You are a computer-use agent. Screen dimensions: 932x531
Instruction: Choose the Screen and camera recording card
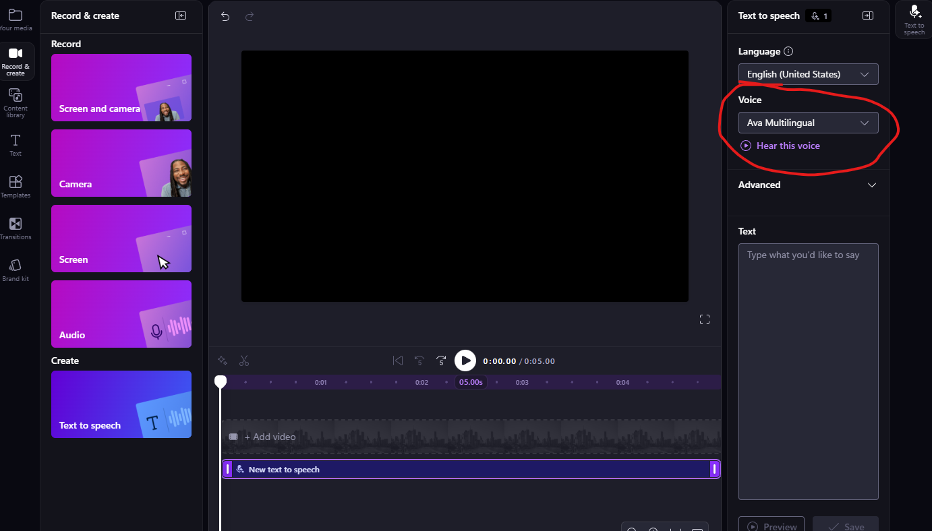pyautogui.click(x=121, y=88)
